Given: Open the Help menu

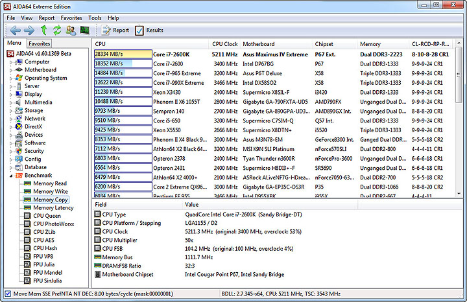Looking at the screenshot, I should click(113, 18).
